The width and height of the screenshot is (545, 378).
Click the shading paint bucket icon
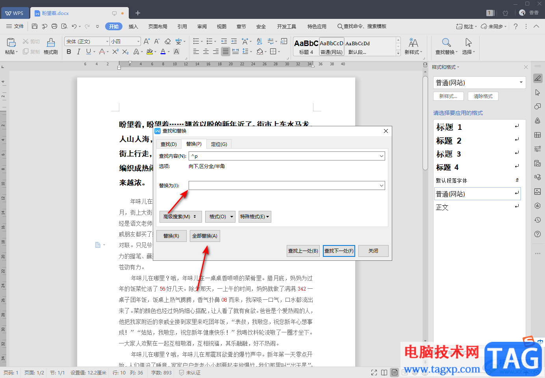[260, 52]
